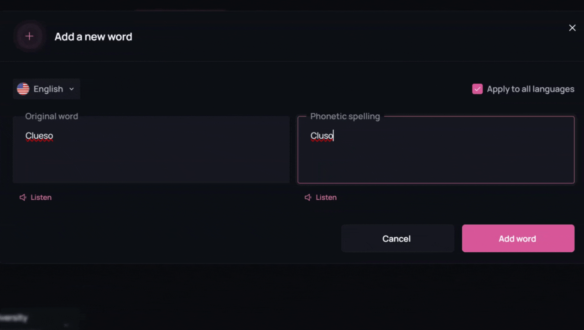
Task: Toggle the pink Apply to all languages checkbox
Action: click(x=477, y=89)
